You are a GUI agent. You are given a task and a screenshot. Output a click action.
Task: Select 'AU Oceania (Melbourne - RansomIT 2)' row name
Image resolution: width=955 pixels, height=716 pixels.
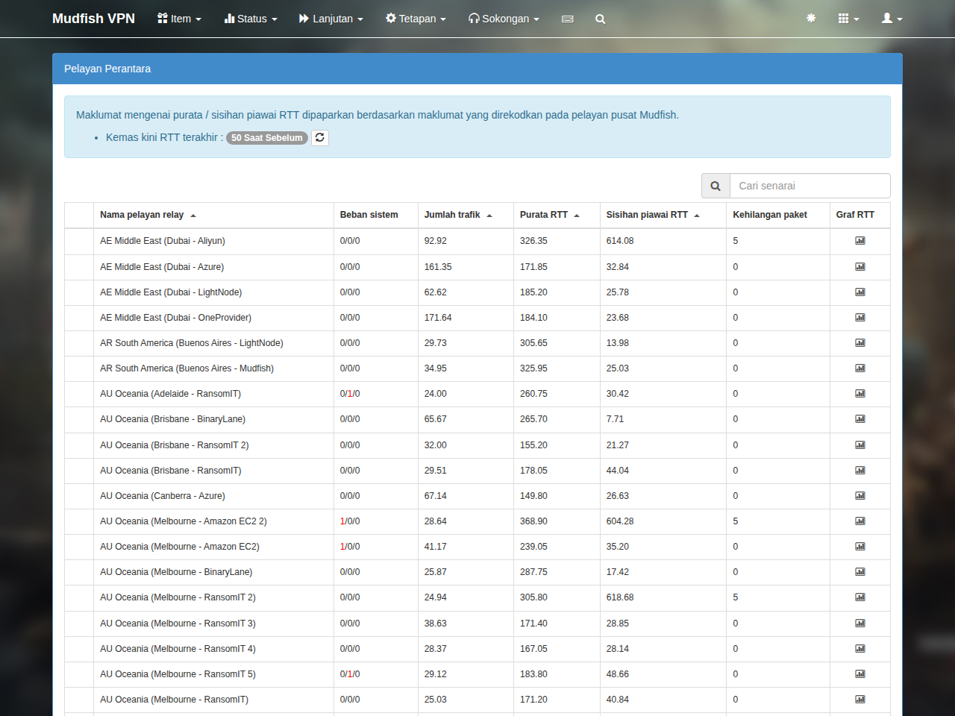tap(178, 597)
